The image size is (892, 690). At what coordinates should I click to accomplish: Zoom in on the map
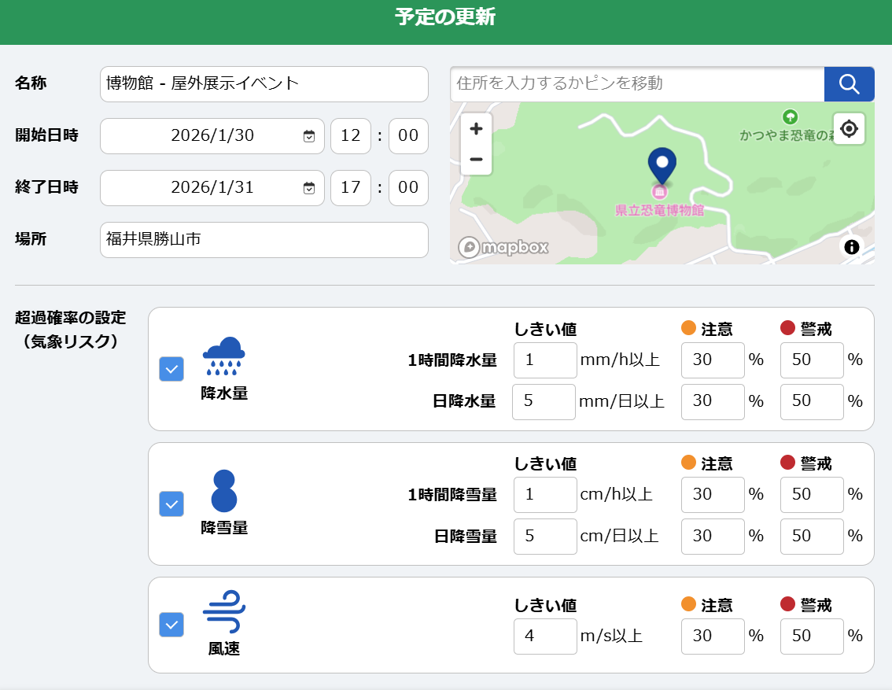[476, 128]
